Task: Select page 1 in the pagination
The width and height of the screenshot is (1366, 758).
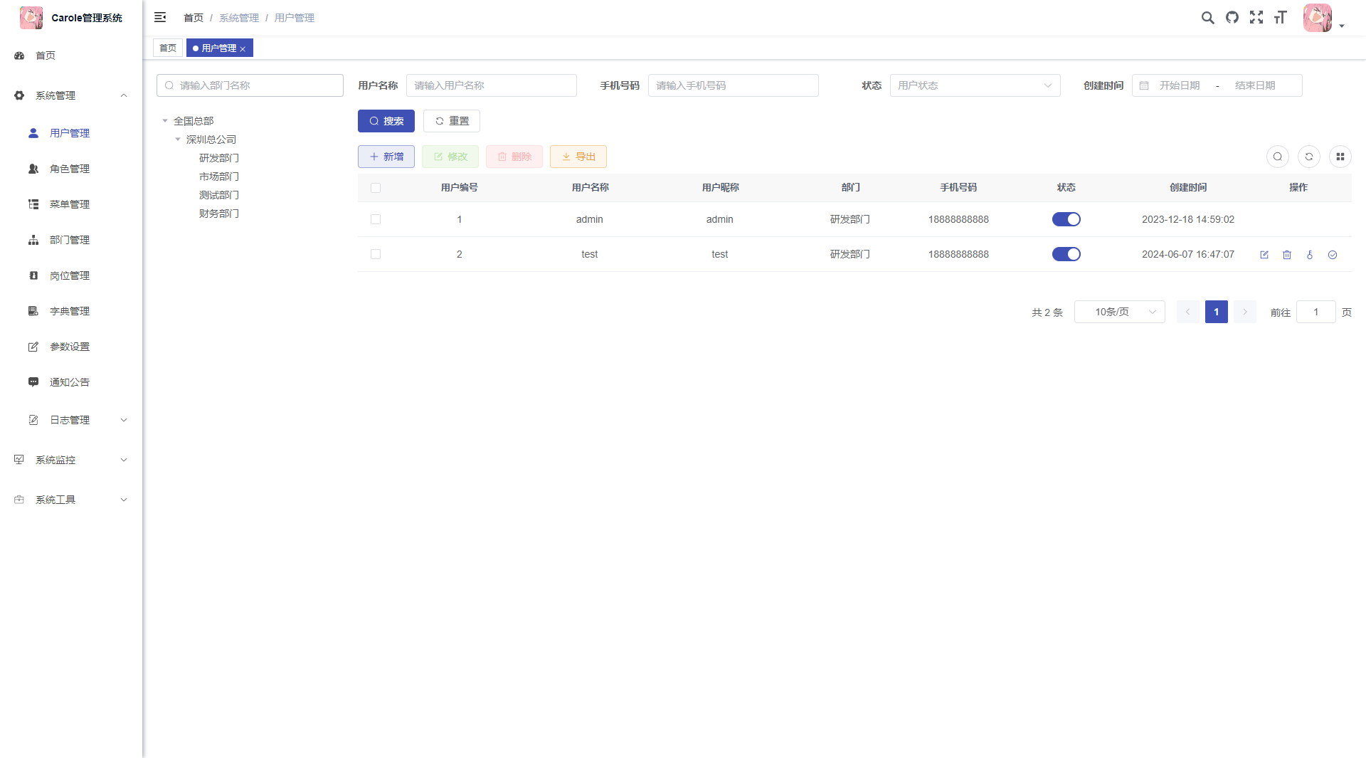Action: [1217, 312]
